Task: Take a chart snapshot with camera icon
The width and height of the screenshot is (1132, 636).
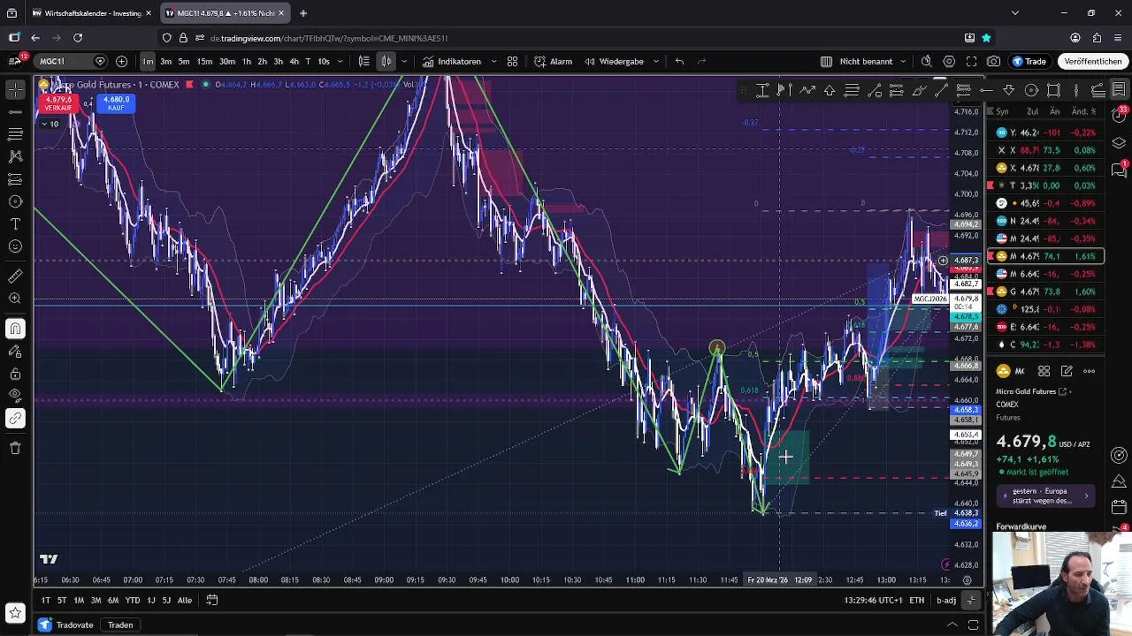Action: (994, 61)
